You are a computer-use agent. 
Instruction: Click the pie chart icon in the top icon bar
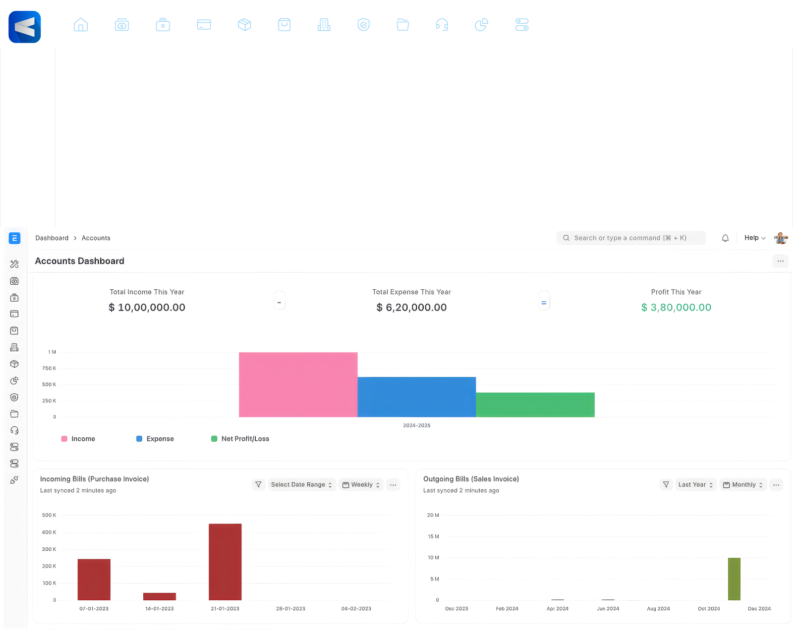coord(482,25)
